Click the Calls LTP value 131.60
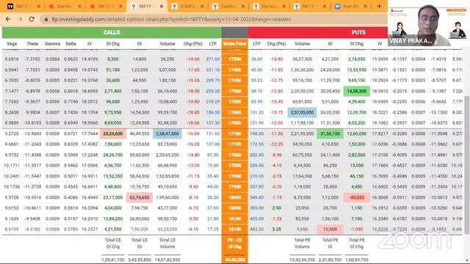This screenshot has width=470, height=264. pos(213,133)
